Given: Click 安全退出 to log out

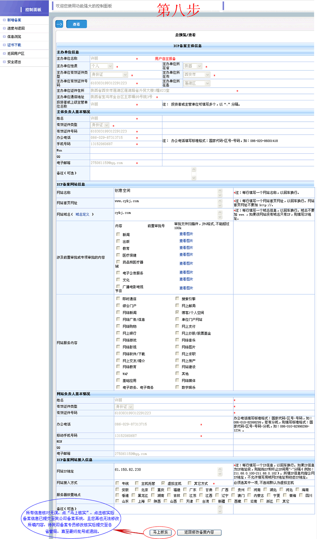Looking at the screenshot, I should tap(14, 62).
